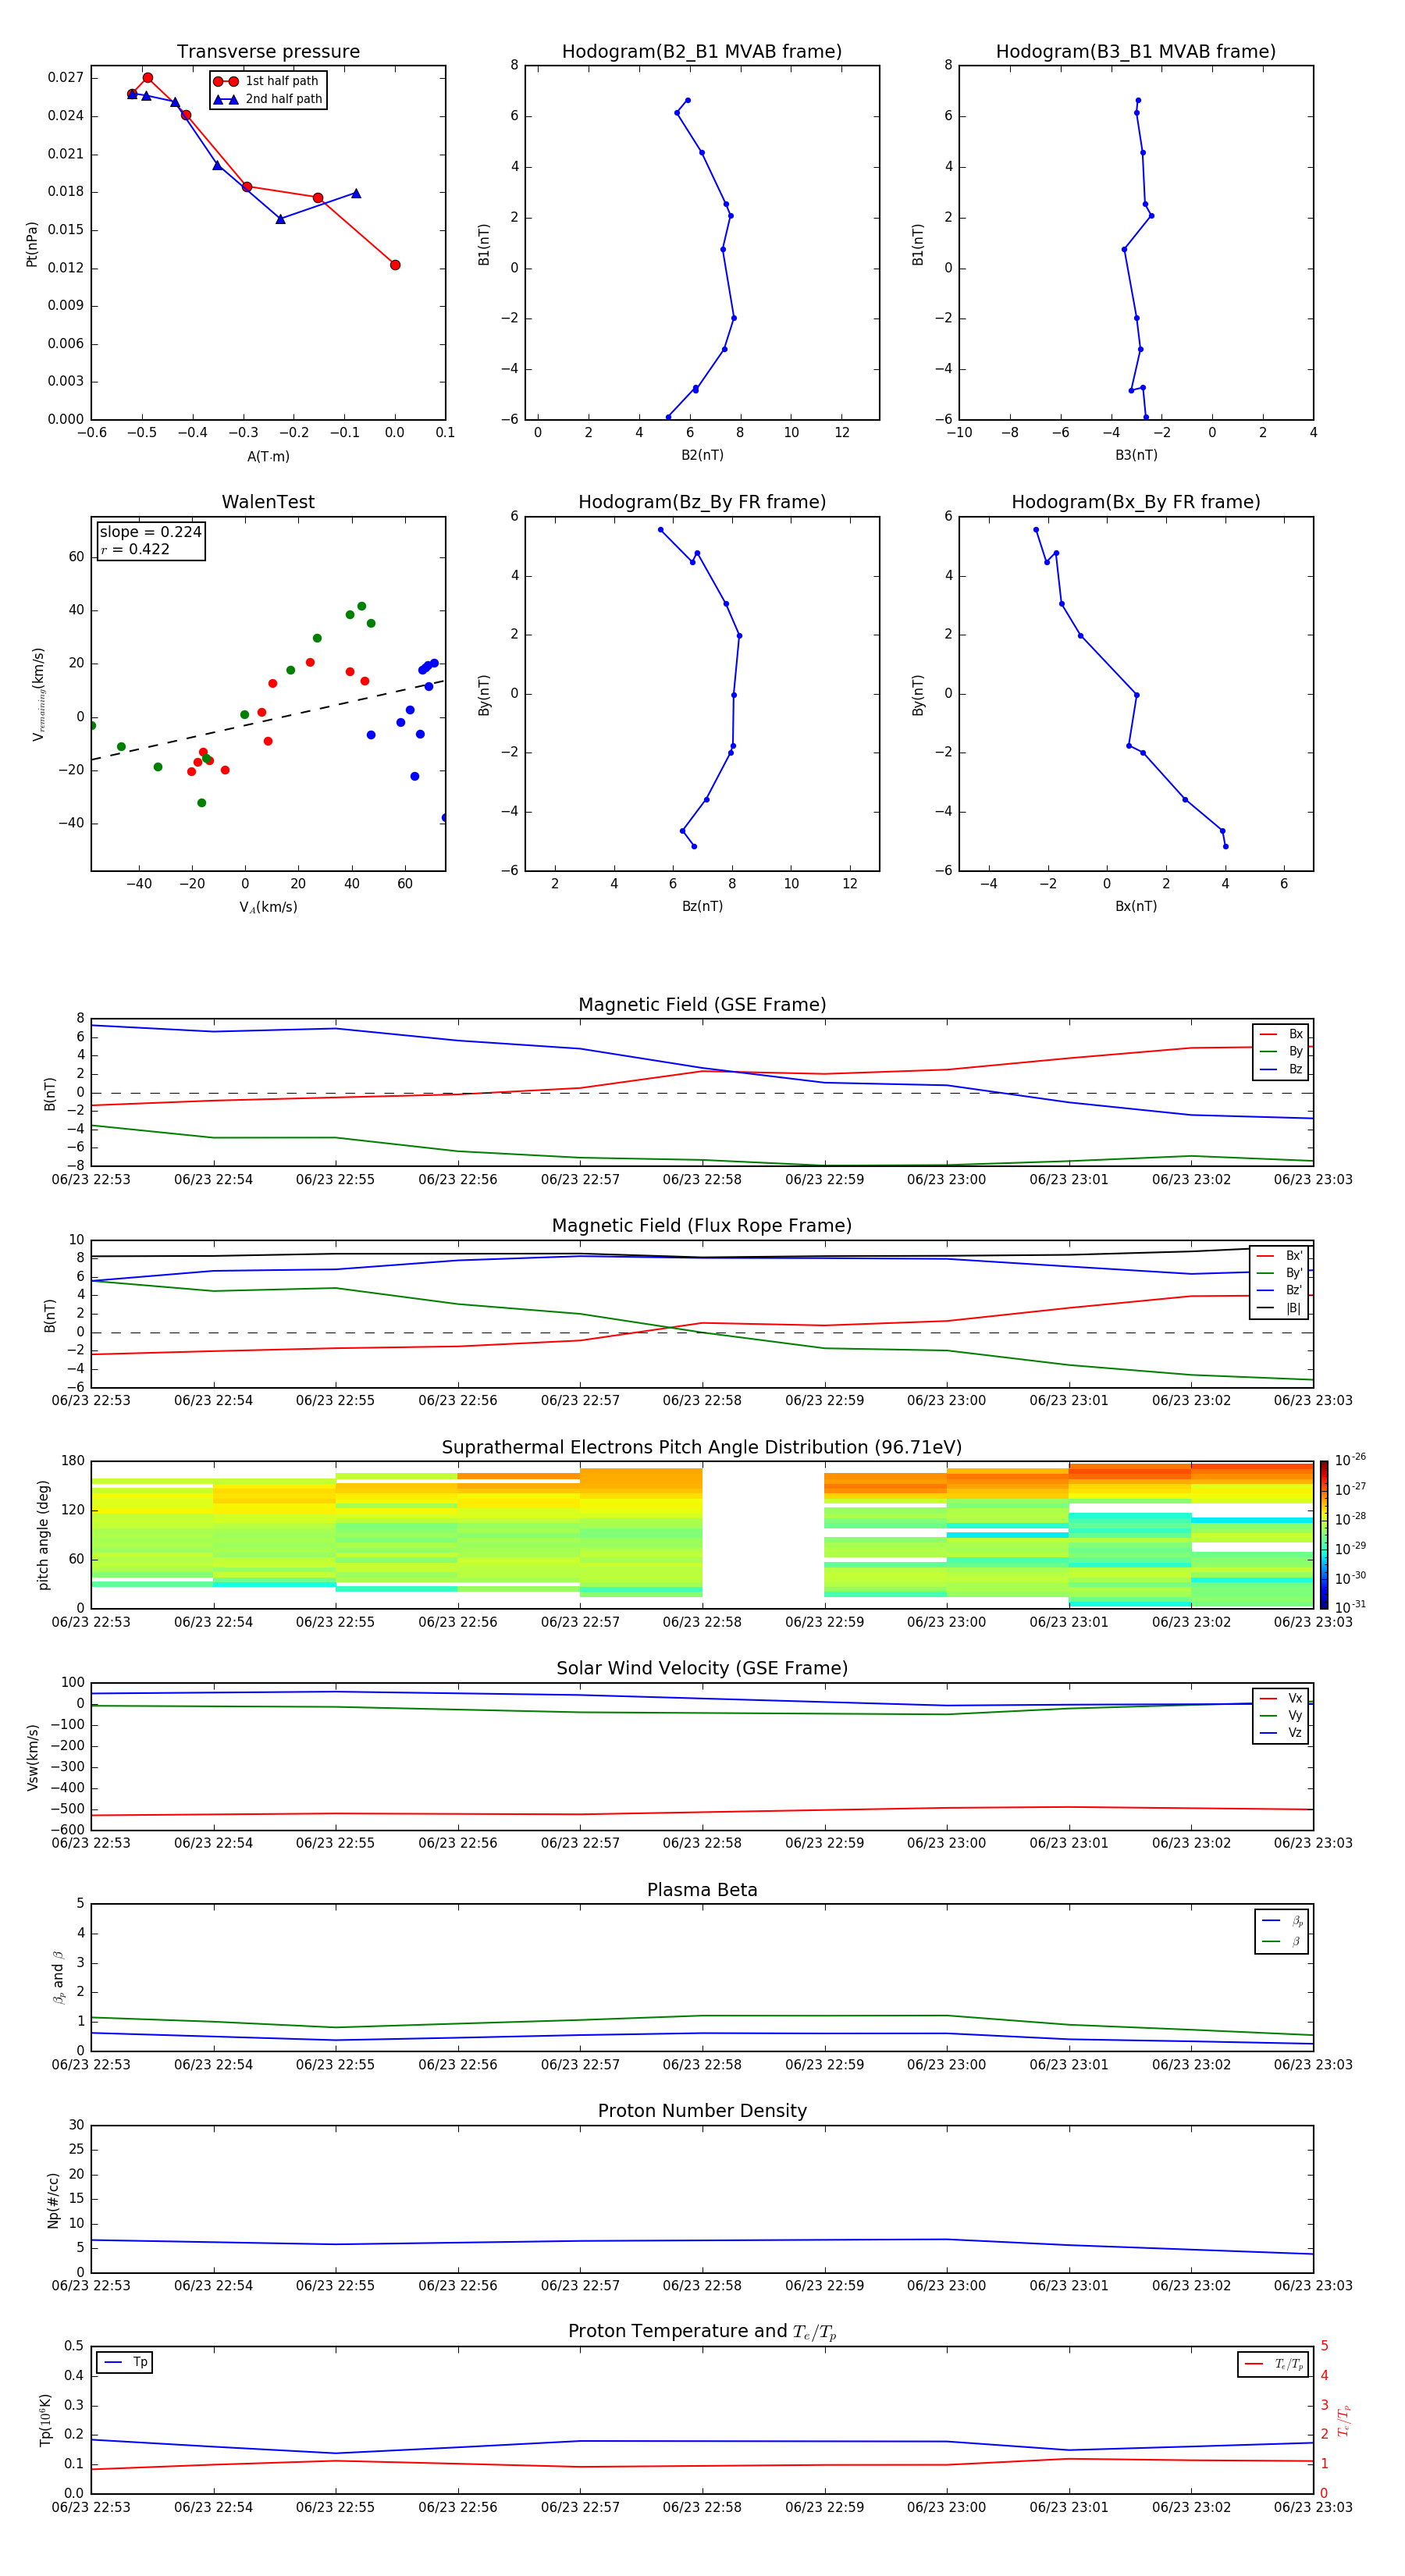
Task: Click the "Transverse pressure" plot title
Action: 268,52
